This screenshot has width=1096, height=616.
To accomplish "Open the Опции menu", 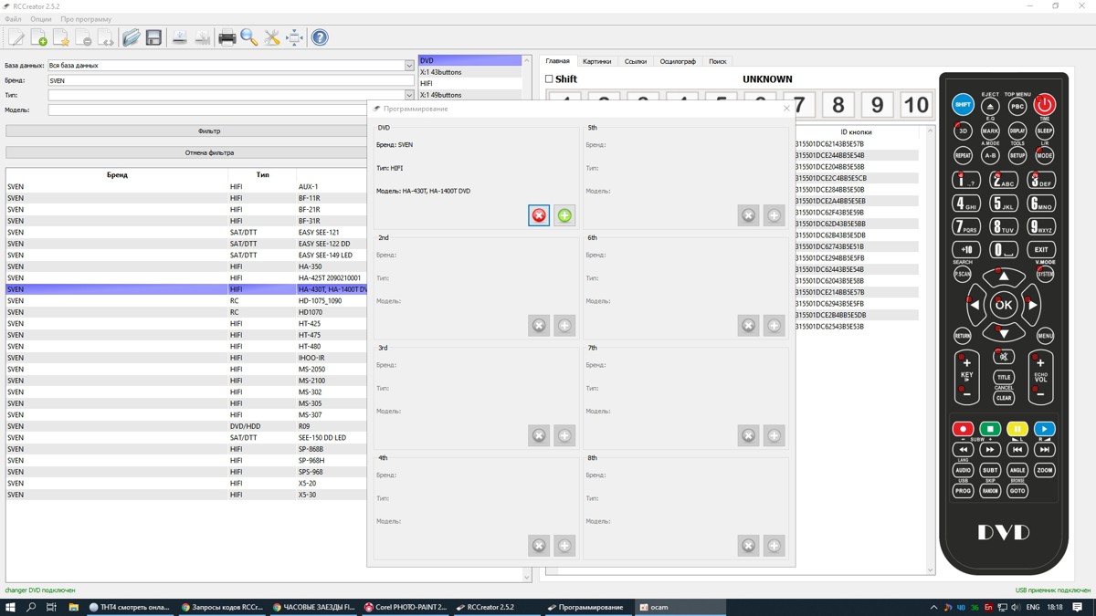I will (41, 19).
